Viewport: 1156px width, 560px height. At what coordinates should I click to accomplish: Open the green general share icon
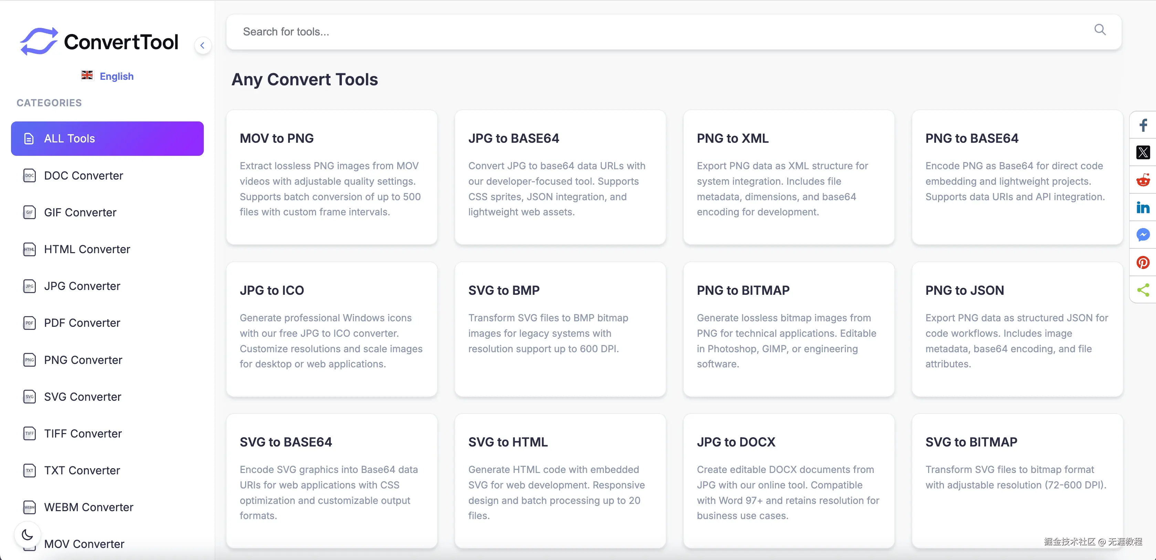pyautogui.click(x=1143, y=290)
